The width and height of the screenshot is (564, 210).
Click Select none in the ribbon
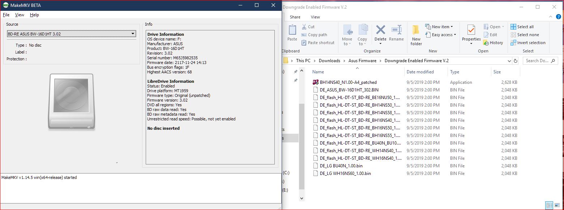click(525, 35)
